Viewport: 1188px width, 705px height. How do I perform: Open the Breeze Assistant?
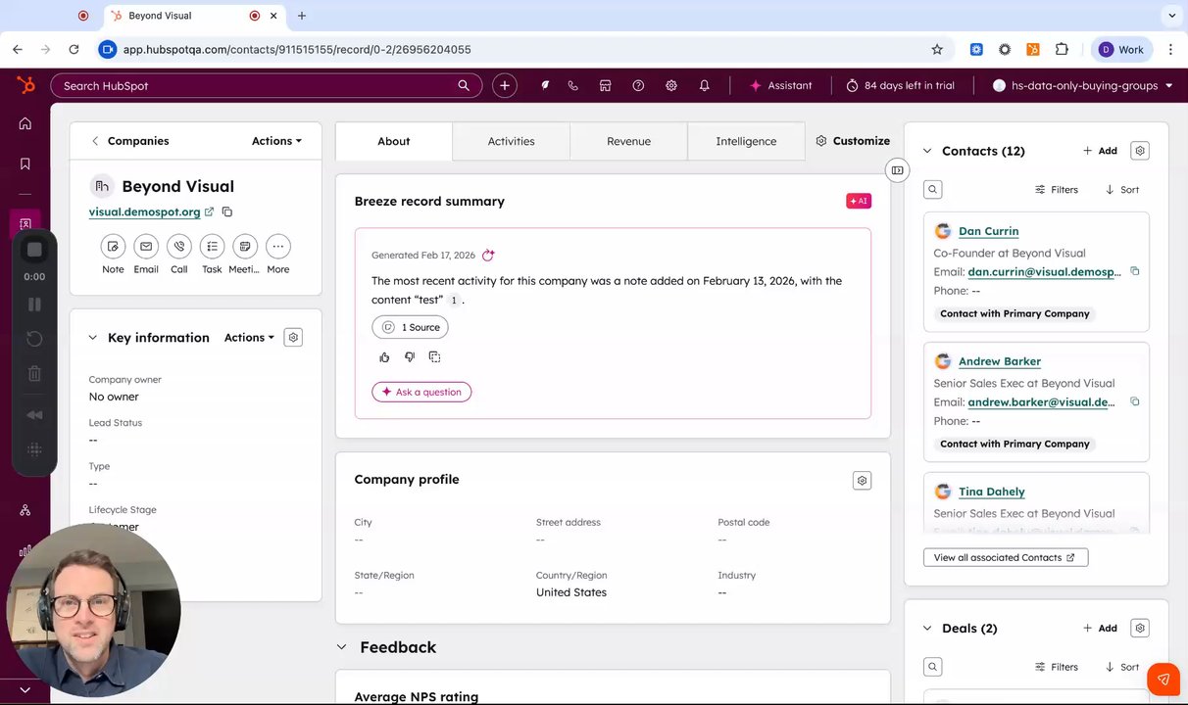(781, 85)
